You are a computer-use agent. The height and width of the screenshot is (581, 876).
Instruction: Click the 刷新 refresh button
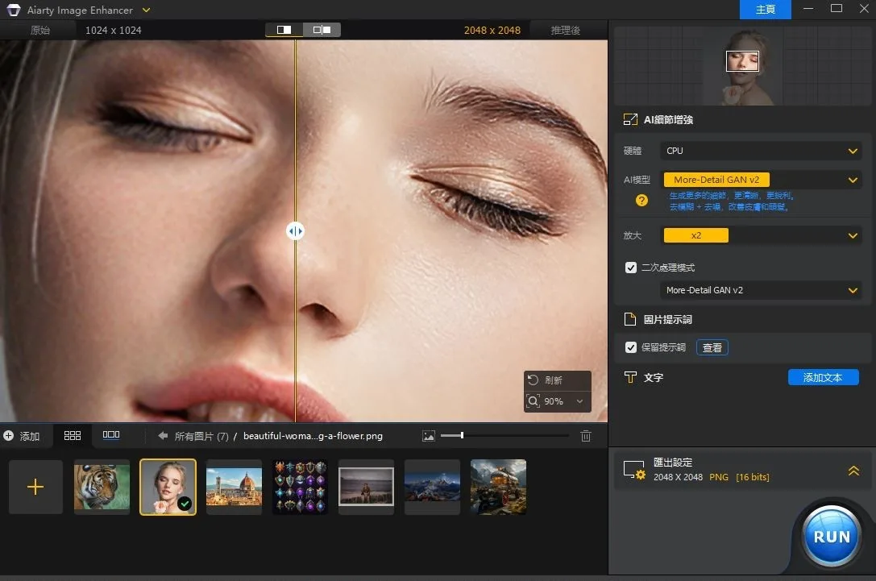click(546, 380)
